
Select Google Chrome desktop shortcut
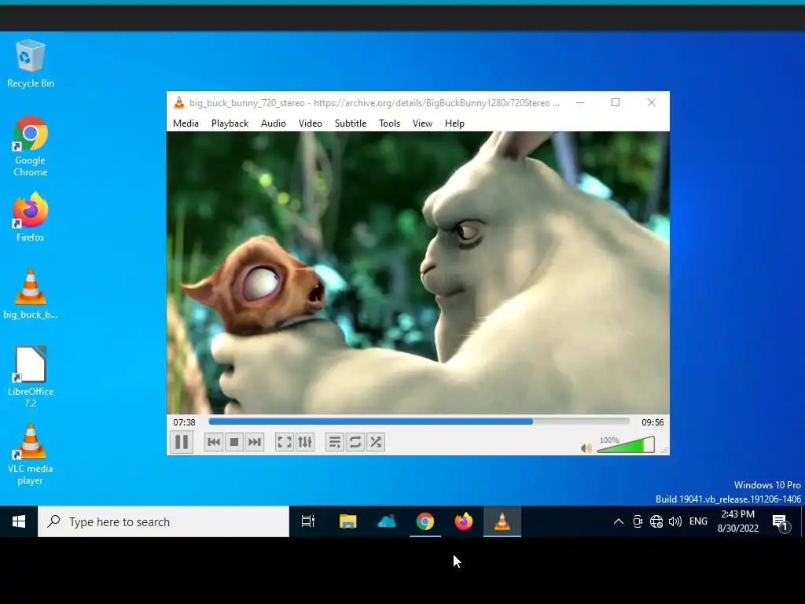click(31, 147)
